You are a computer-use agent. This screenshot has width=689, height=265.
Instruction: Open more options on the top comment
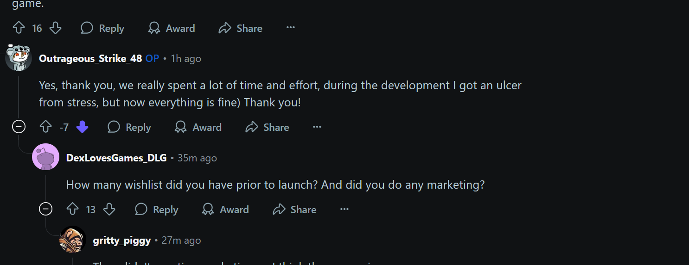(x=291, y=28)
